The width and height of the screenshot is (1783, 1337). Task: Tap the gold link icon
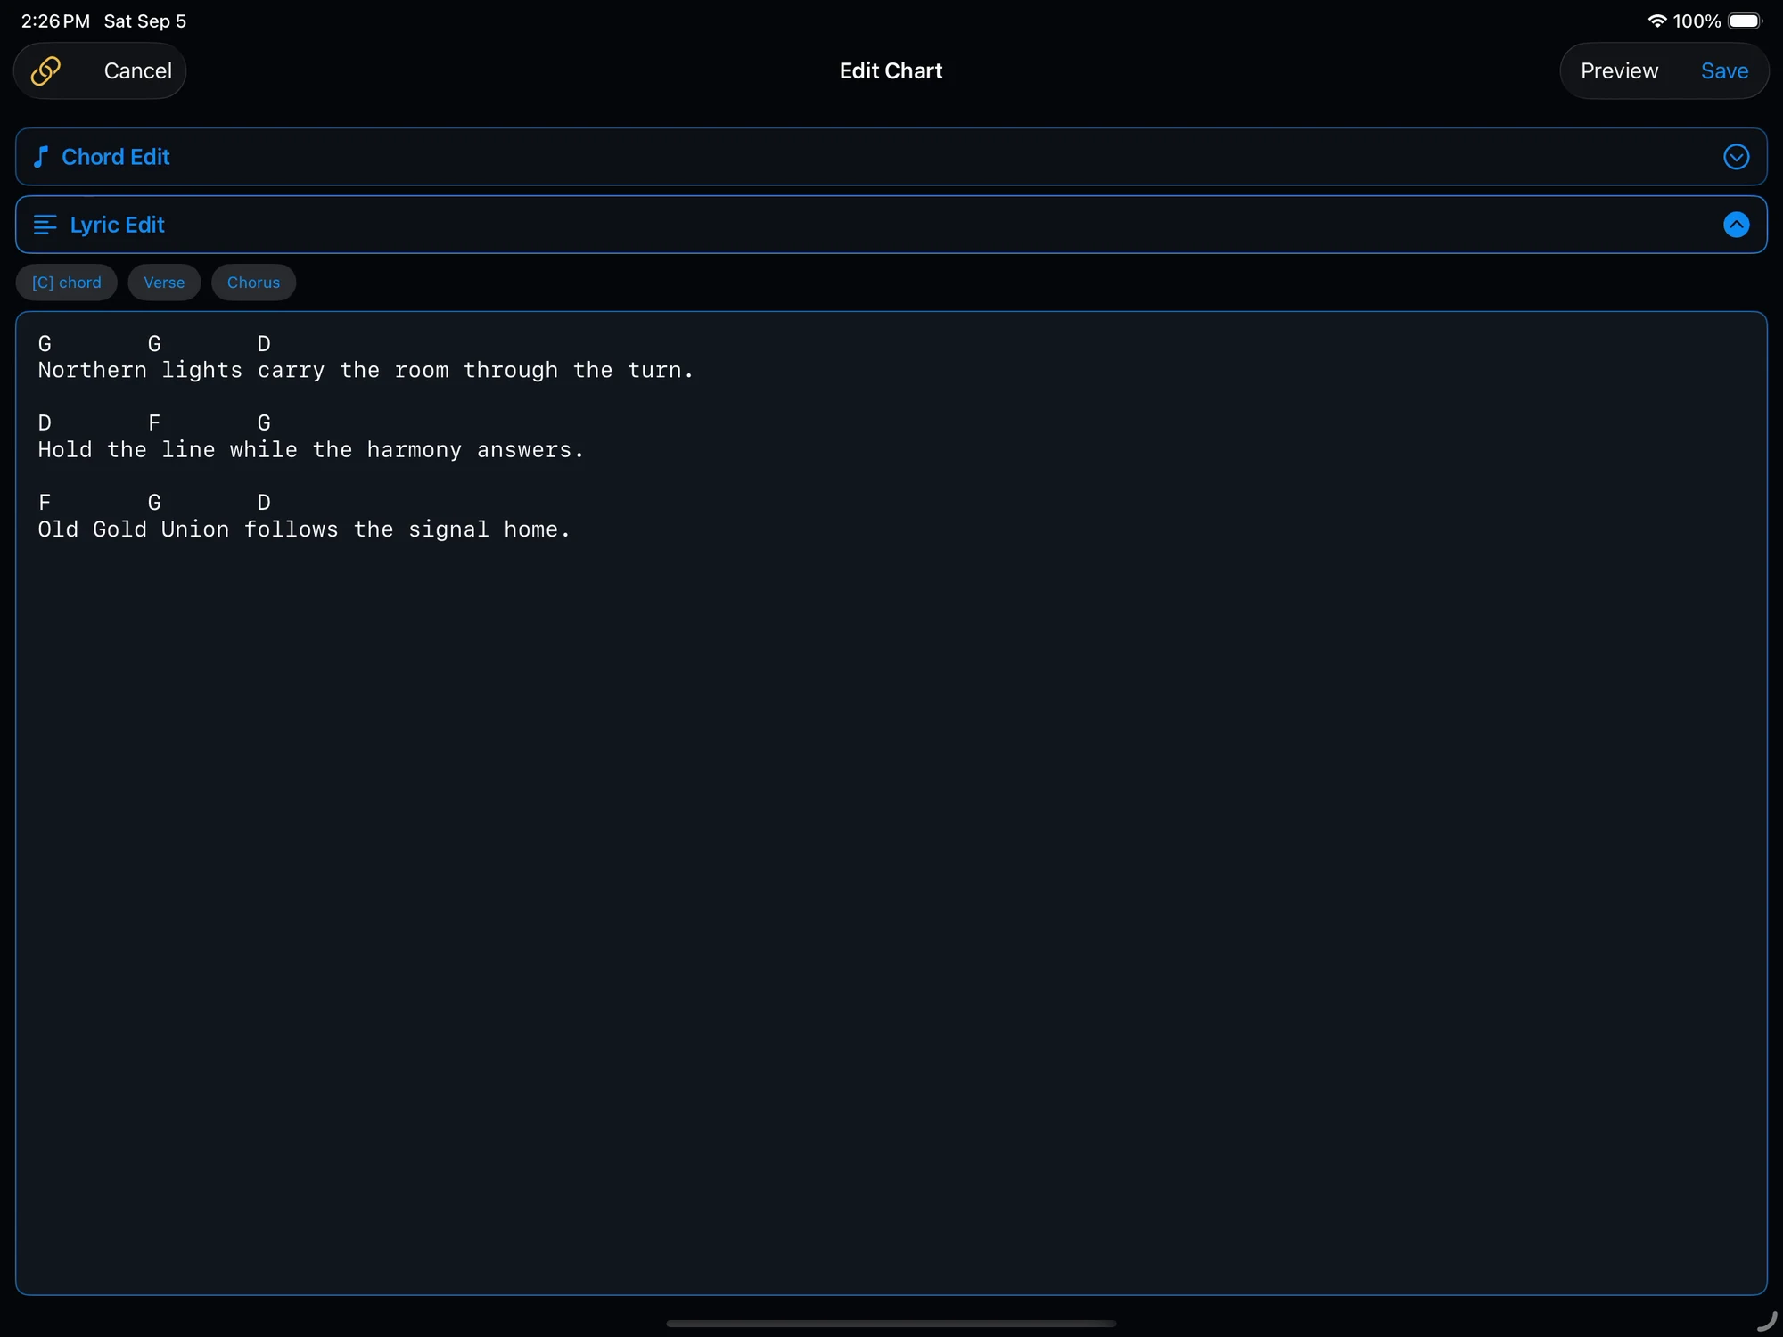pyautogui.click(x=45, y=70)
